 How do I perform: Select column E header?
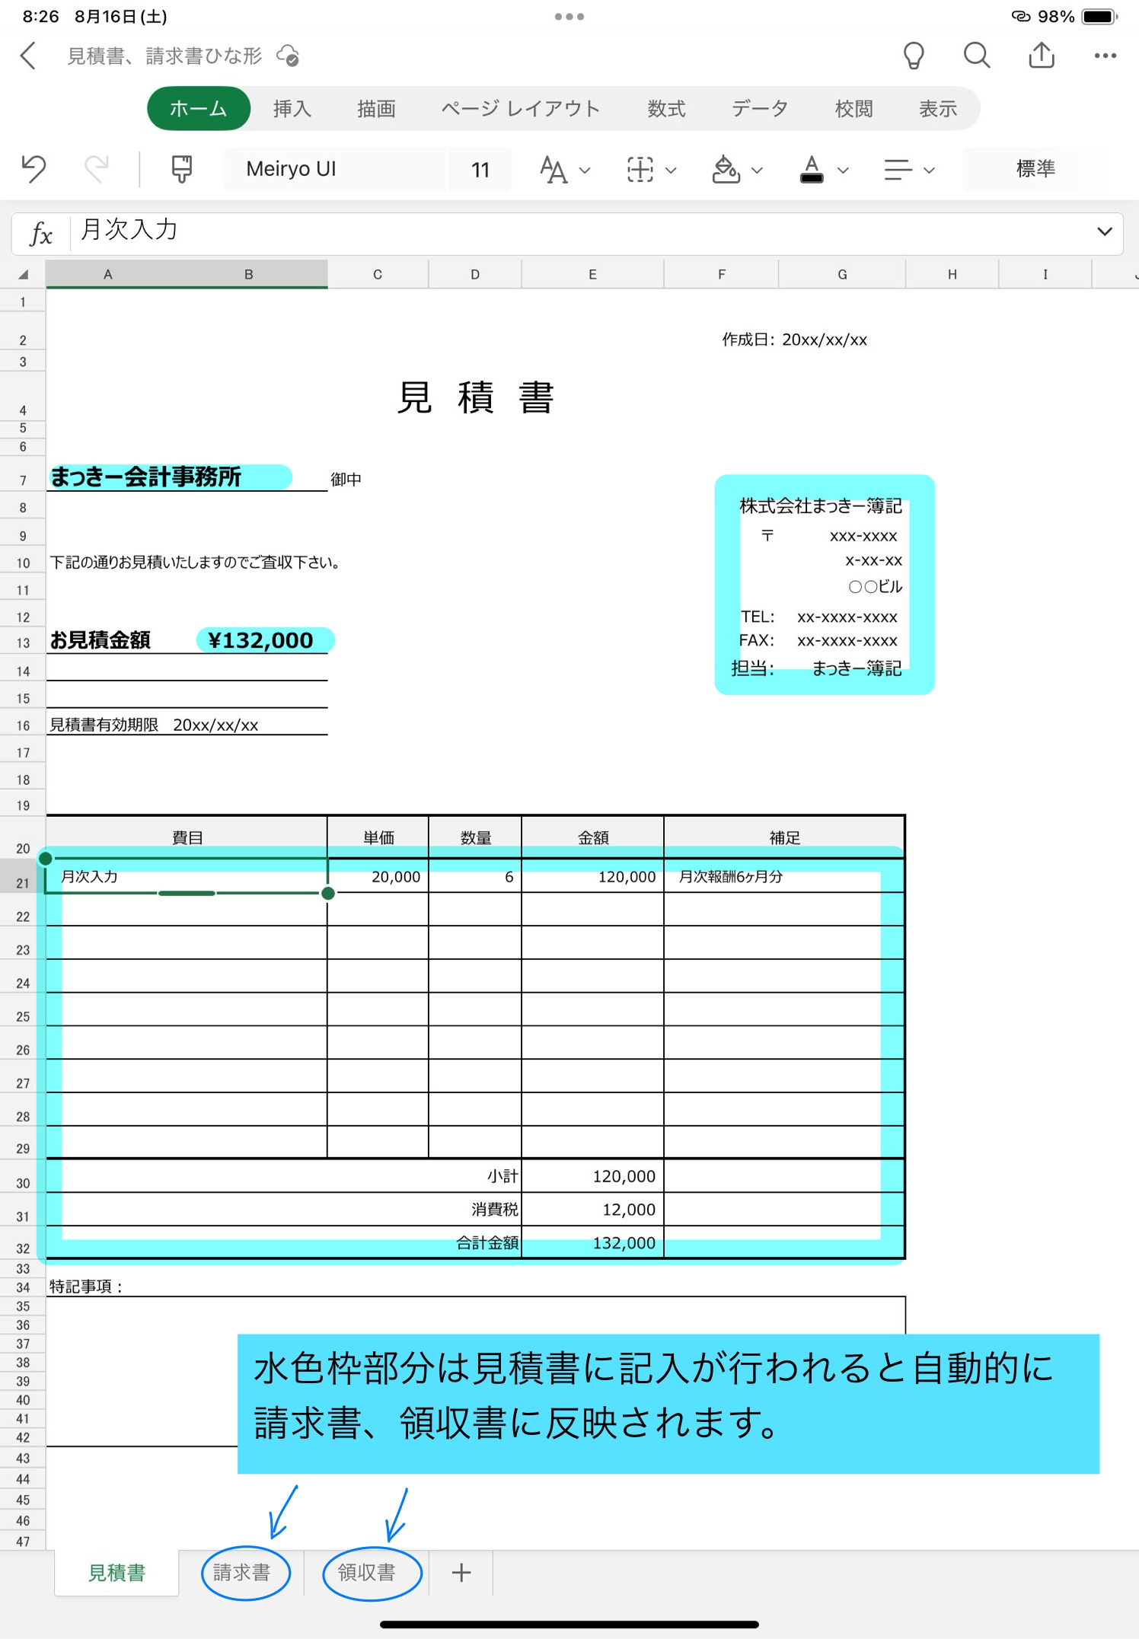point(592,275)
